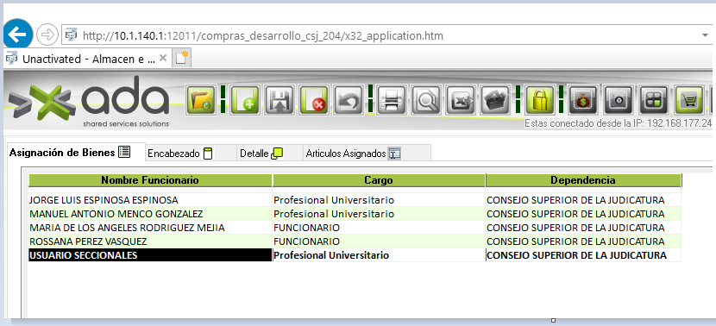Click the open box toolbar icon
The image size is (716, 326).
[x=495, y=100]
